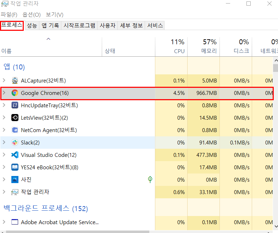
Task: Open the 보기(V) menu
Action: [x=55, y=15]
